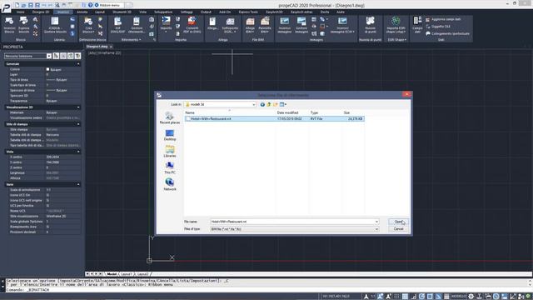This screenshot has width=533, height=300.
Task: Click the Importa ribbon icon
Action: [167, 24]
